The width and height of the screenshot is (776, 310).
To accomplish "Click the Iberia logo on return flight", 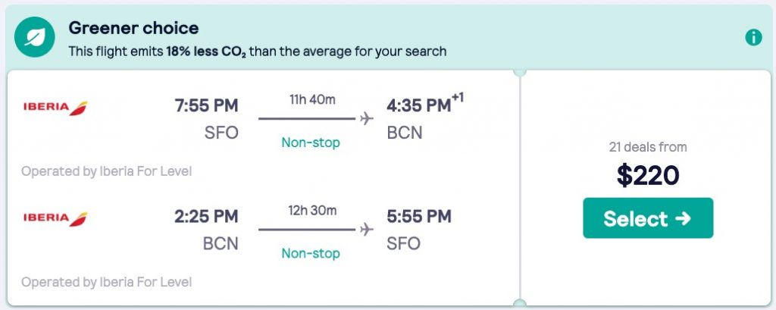I will click(x=55, y=218).
